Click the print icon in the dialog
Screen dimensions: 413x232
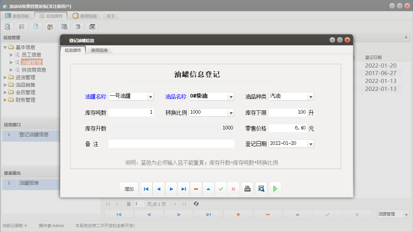(x=247, y=188)
